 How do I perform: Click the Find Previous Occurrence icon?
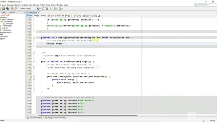point(63,16)
